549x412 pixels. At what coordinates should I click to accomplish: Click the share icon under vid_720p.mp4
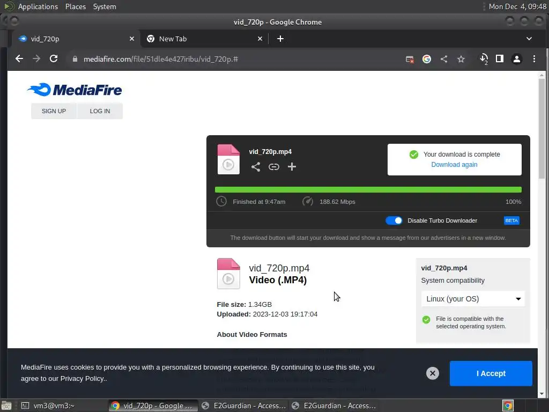(256, 167)
